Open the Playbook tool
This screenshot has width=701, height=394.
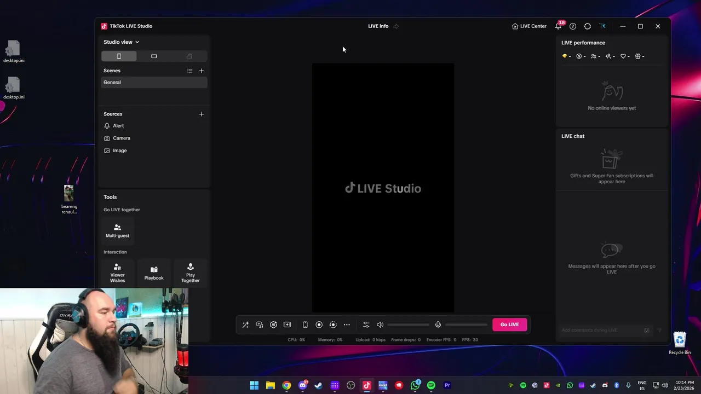[x=154, y=273]
